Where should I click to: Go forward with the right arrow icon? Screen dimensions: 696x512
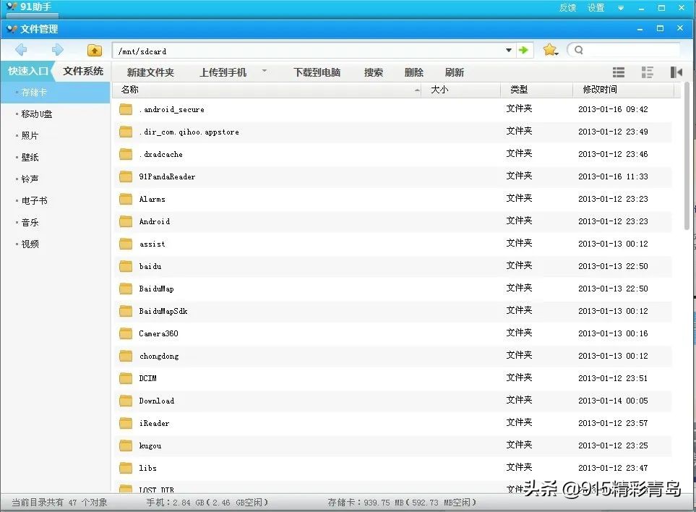click(x=57, y=50)
